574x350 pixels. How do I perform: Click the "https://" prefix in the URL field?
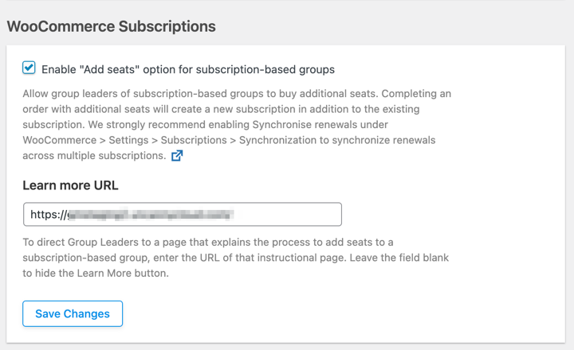(48, 214)
